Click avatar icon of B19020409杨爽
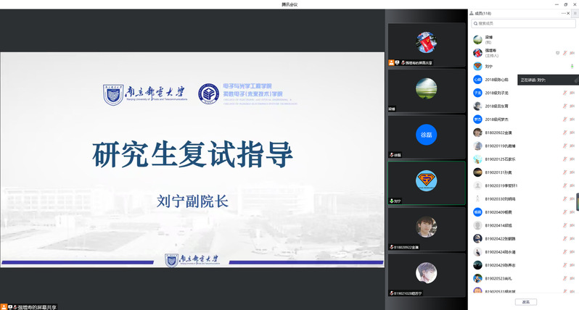Image resolution: width=579 pixels, height=310 pixels. coord(477,211)
